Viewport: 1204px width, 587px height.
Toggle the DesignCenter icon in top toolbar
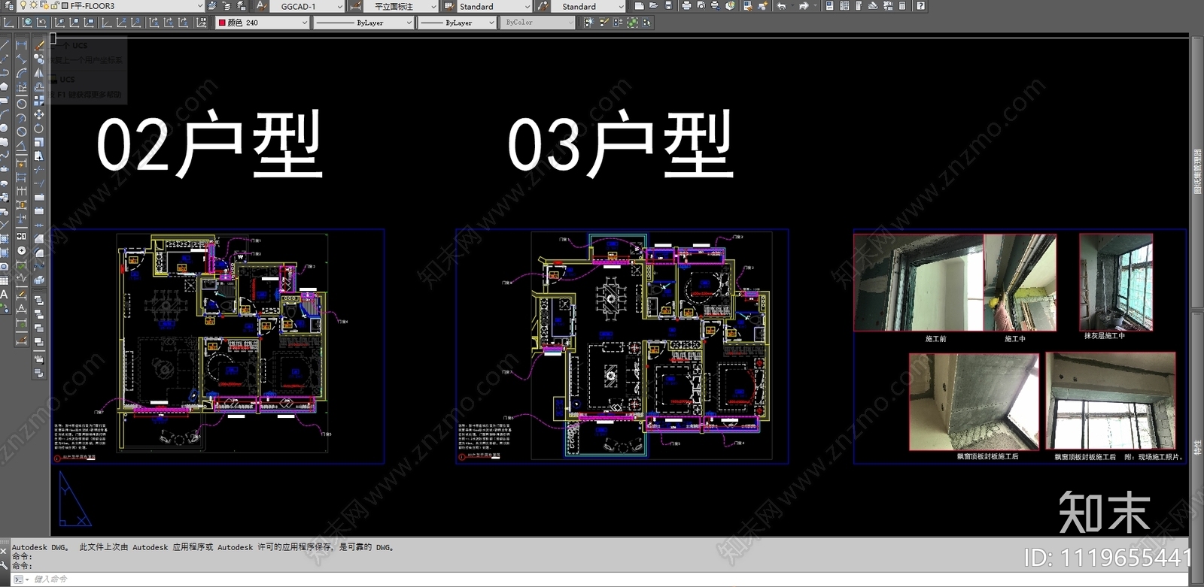click(x=844, y=6)
